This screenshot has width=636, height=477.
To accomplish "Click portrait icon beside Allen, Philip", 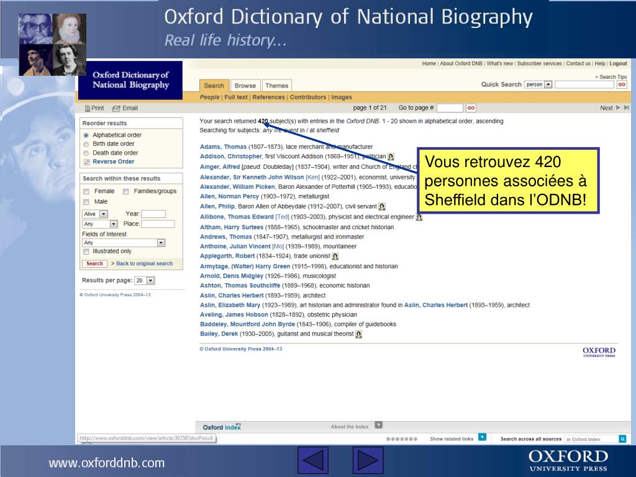I will 382,206.
